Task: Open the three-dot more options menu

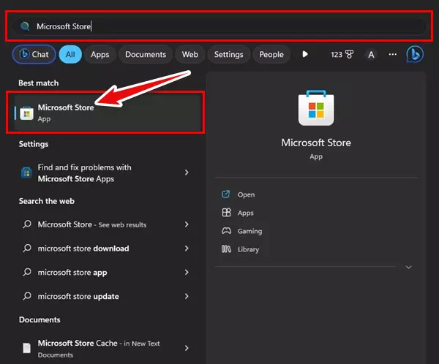Action: 392,54
